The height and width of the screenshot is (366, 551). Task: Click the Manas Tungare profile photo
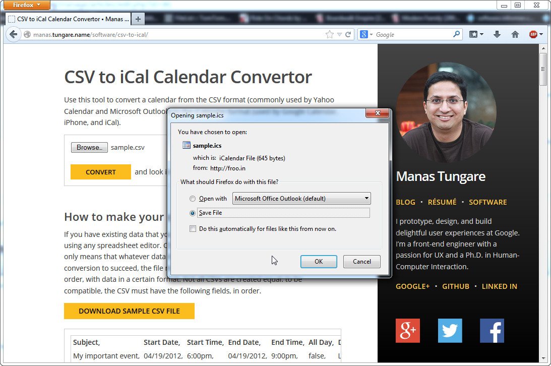(446, 112)
